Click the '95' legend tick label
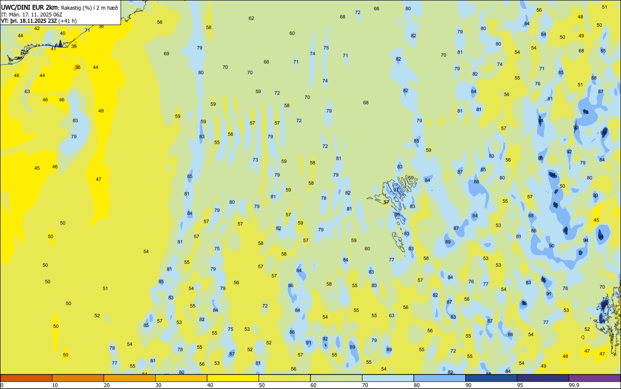This screenshot has height=389, width=621. click(520, 385)
